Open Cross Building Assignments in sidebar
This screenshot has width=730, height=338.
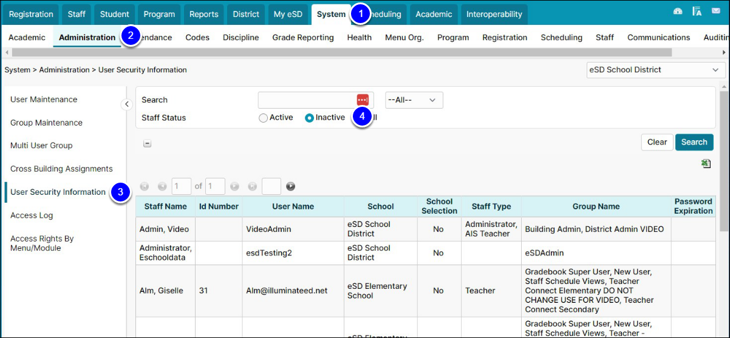[x=61, y=169]
